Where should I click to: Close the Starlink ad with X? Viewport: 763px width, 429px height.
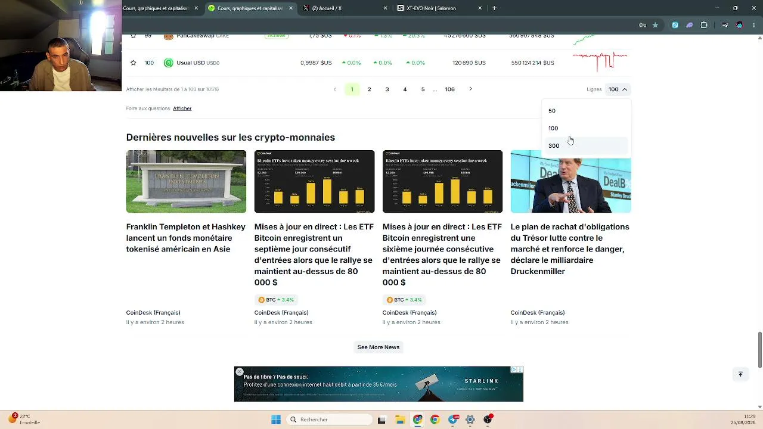[239, 372]
